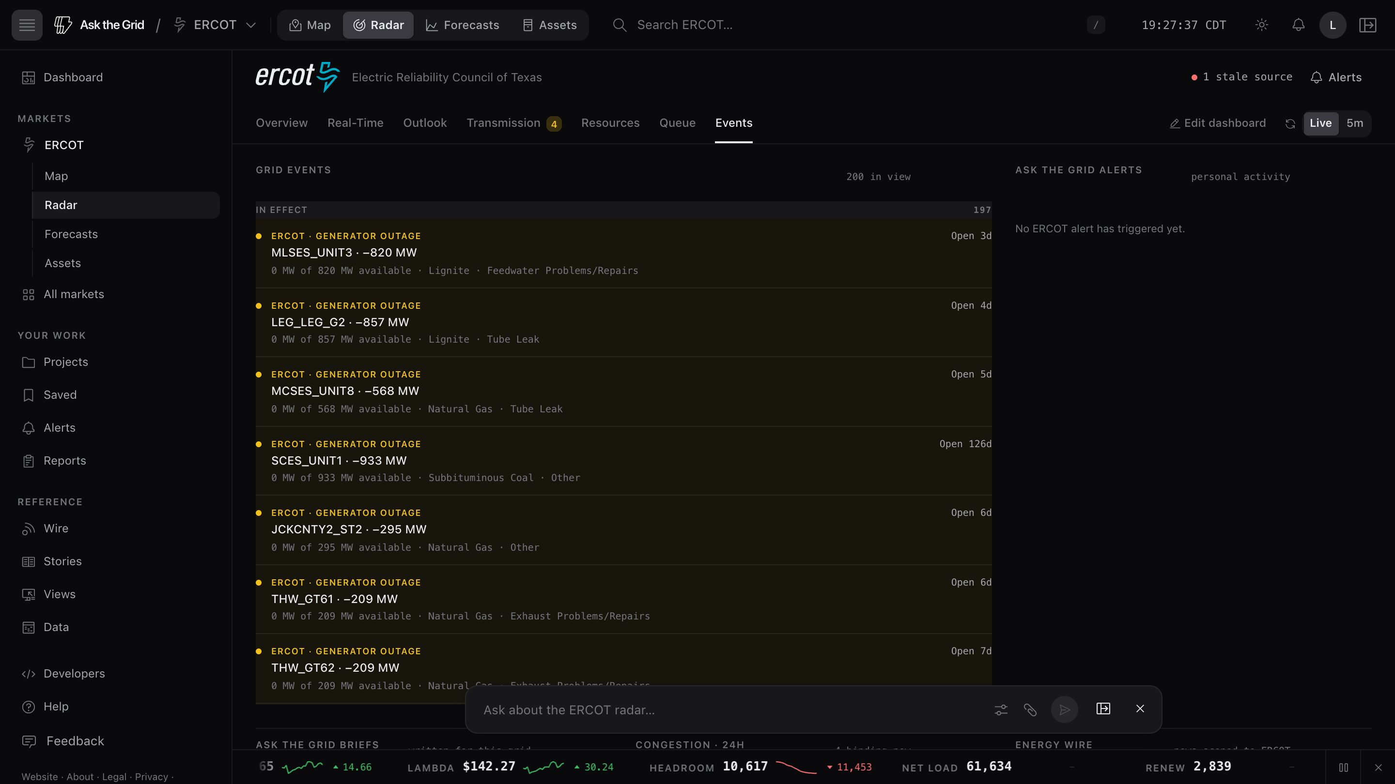The width and height of the screenshot is (1395, 784).
Task: Switch to the Queue tab
Action: pos(677,123)
